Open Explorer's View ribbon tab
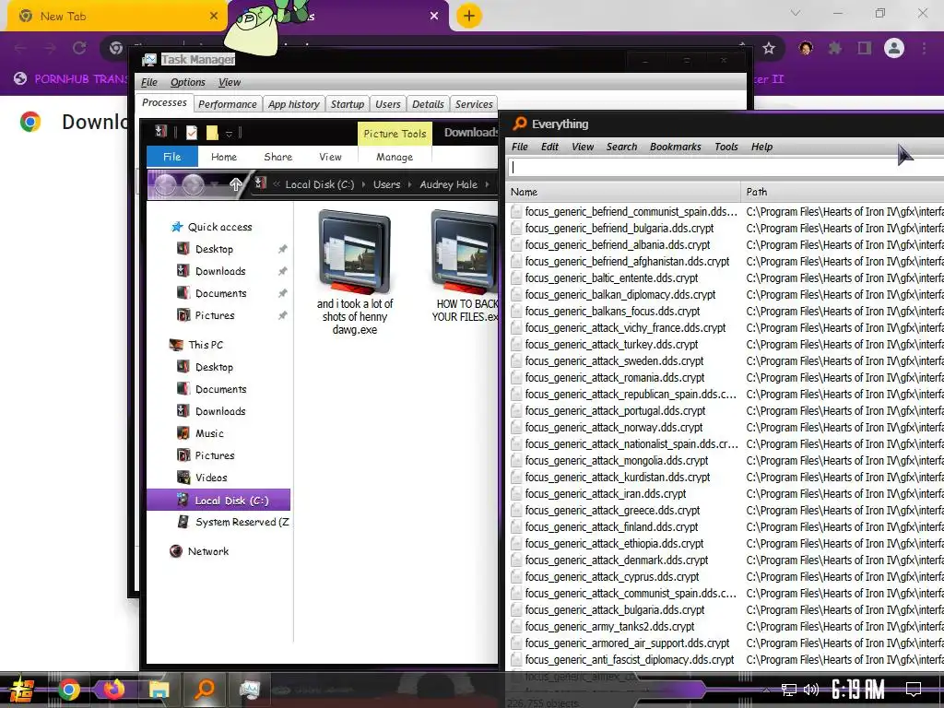Image resolution: width=944 pixels, height=708 pixels. (330, 157)
